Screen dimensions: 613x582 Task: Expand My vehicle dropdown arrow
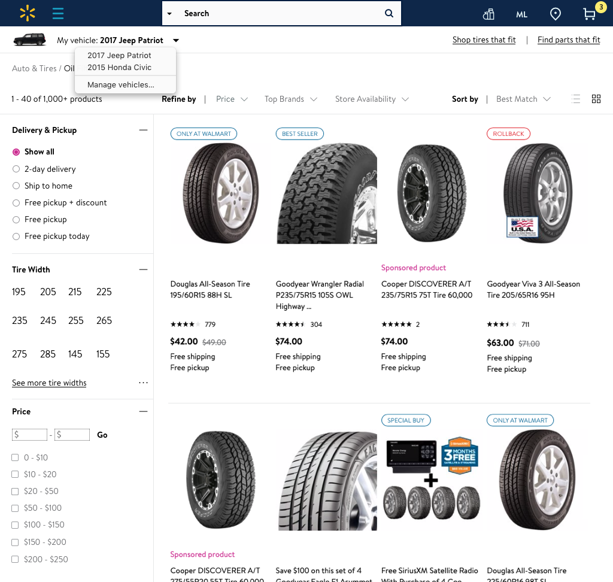(176, 40)
